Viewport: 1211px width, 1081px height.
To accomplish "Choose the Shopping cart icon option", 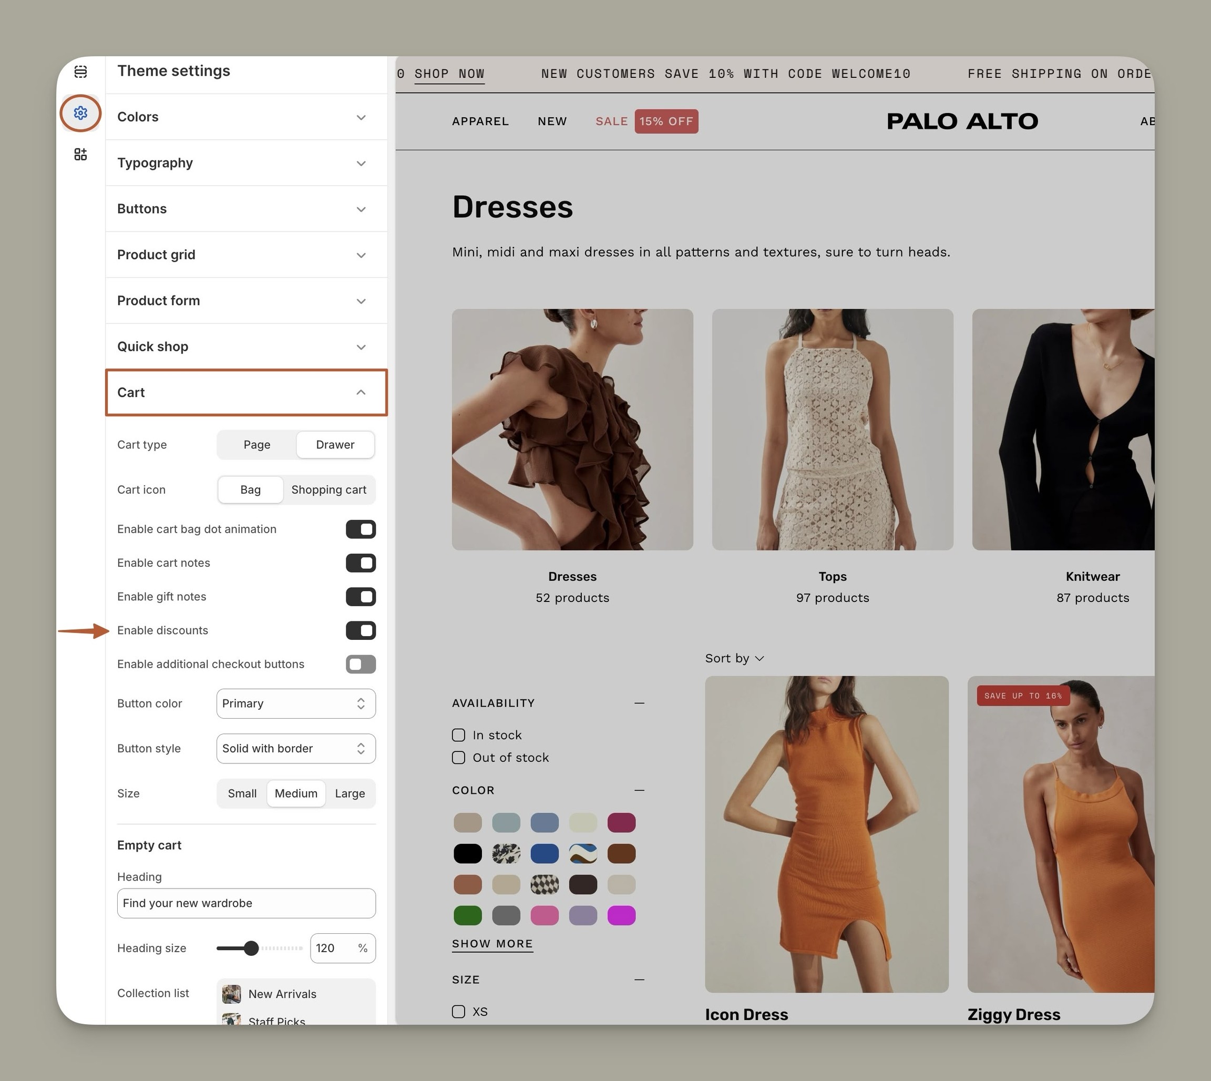I will (329, 489).
